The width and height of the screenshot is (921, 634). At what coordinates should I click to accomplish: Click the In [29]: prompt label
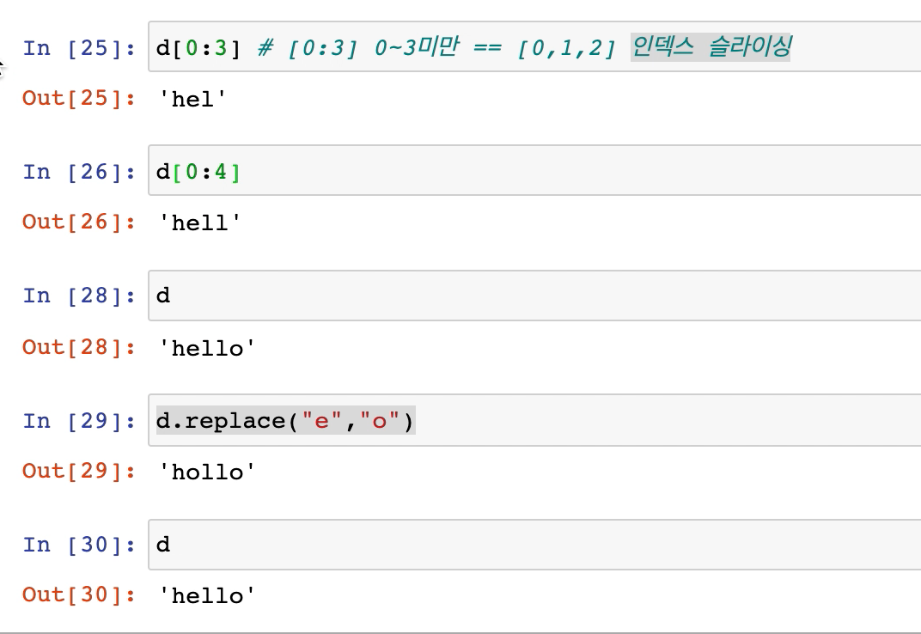point(79,421)
